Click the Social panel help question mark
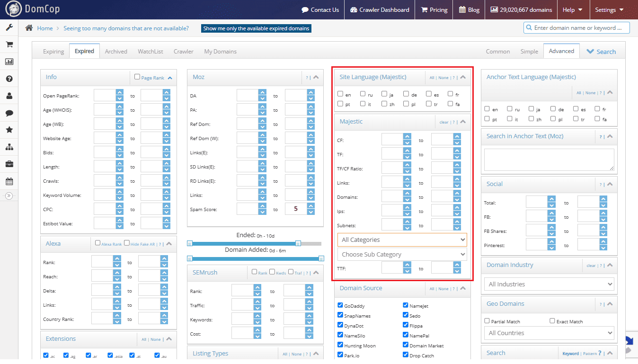This screenshot has height=364, width=638. coord(601,185)
